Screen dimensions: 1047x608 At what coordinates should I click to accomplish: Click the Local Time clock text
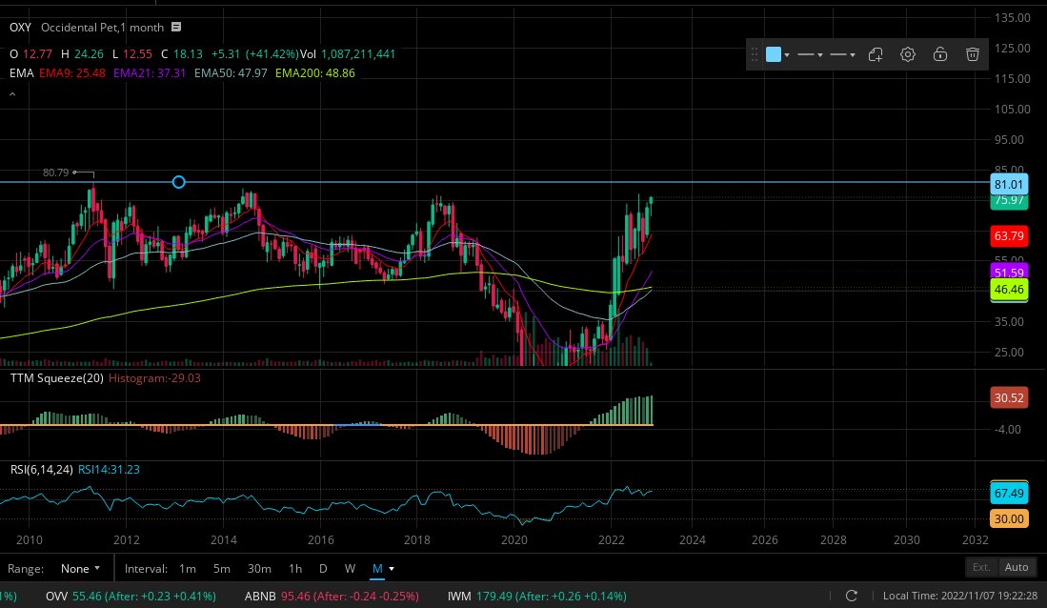tap(960, 596)
